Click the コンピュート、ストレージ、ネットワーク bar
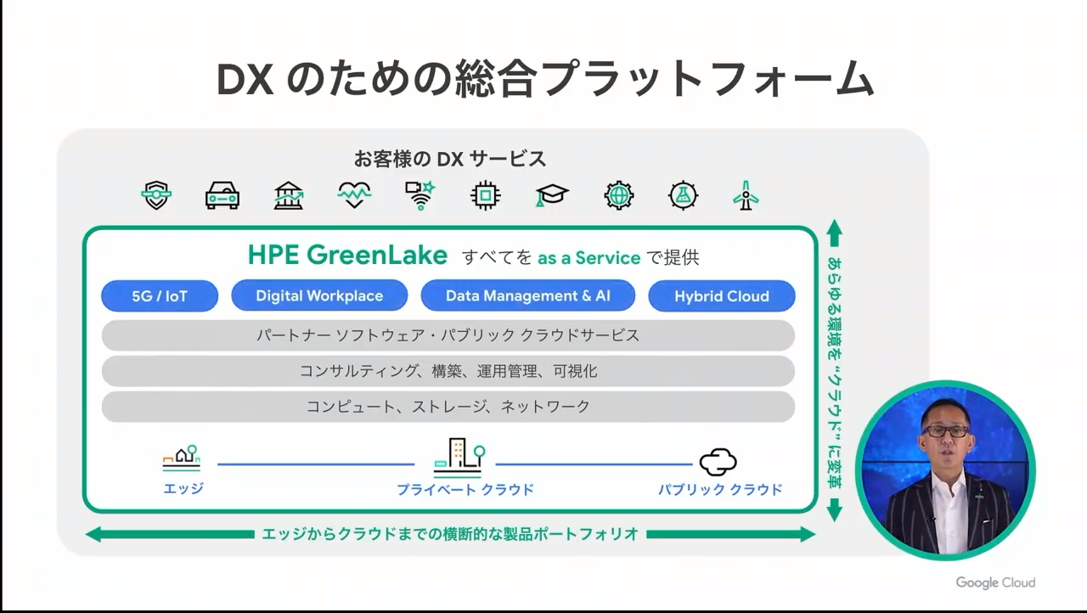 [448, 407]
